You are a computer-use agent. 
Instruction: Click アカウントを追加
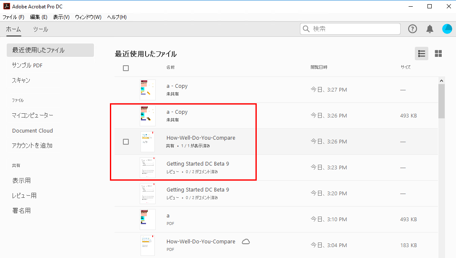coord(32,146)
